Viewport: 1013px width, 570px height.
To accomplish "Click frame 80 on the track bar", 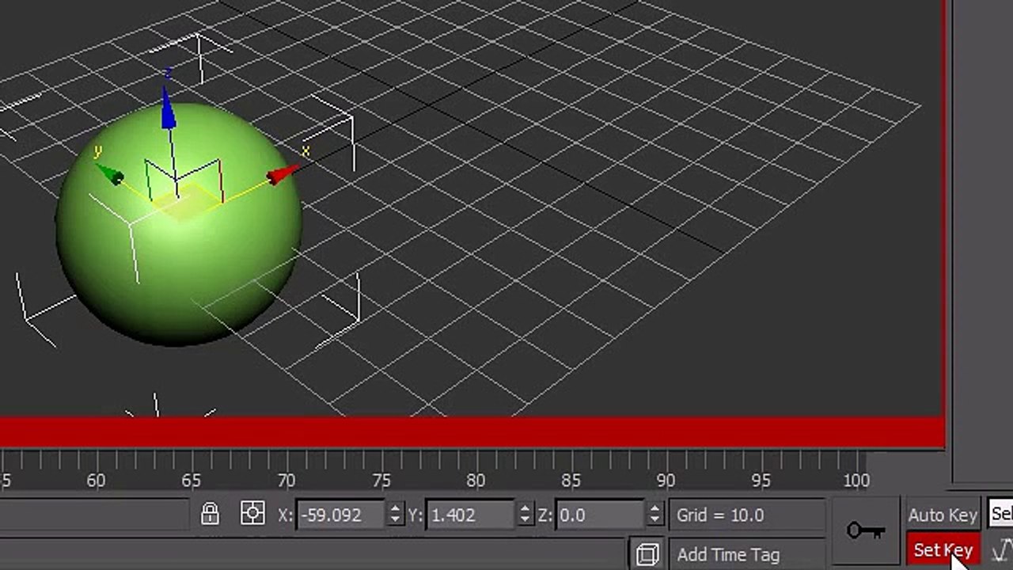I will (476, 481).
